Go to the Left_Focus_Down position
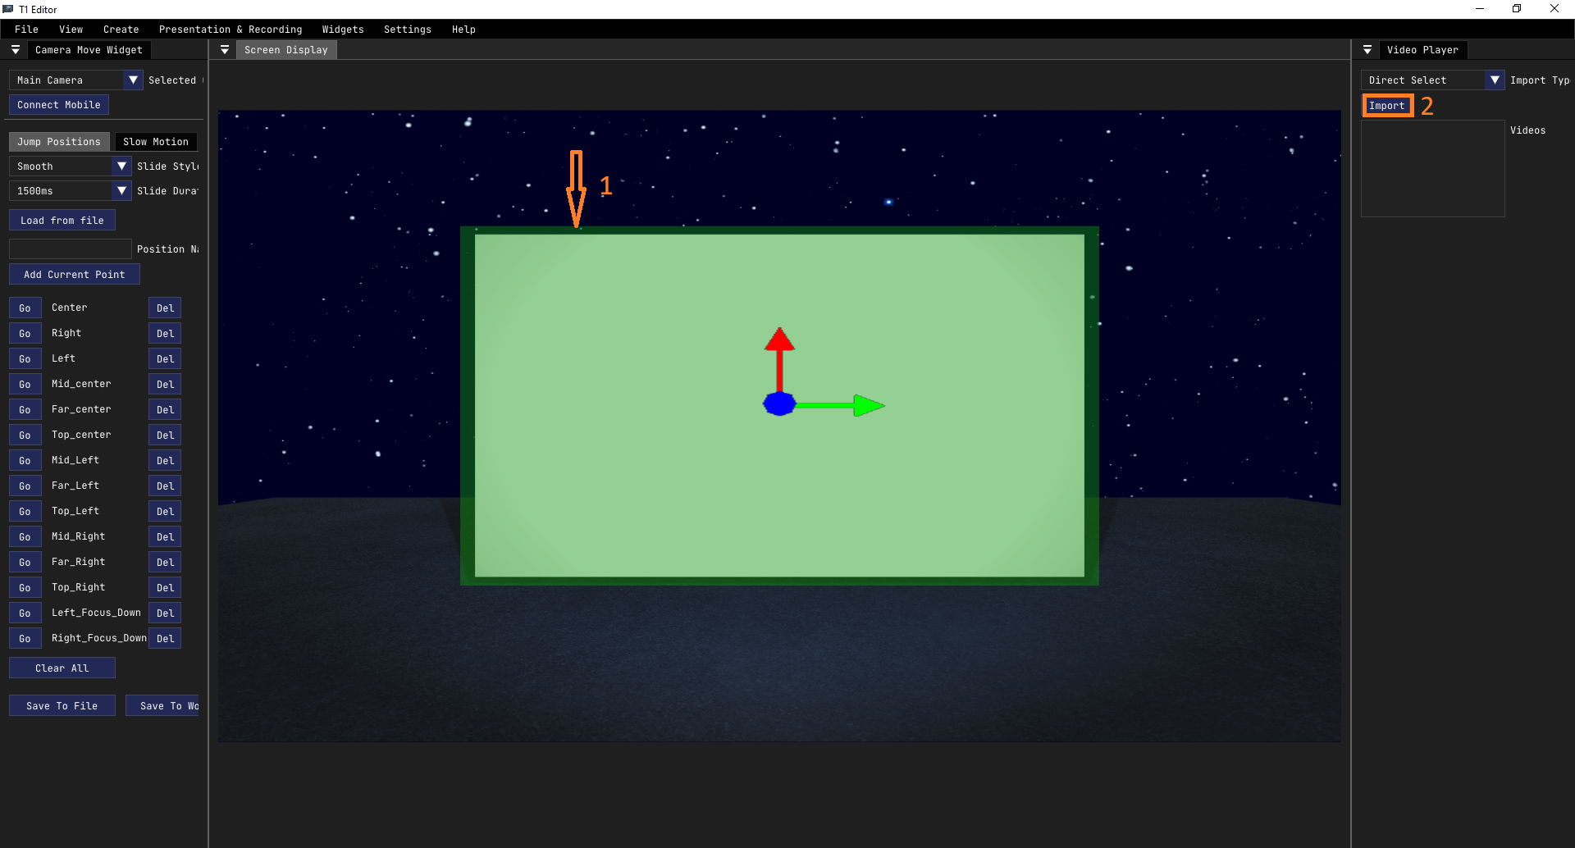Viewport: 1575px width, 848px height. 25,613
